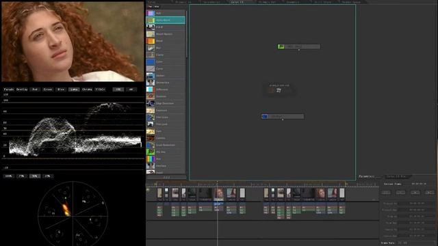
Task: Open the Color FX room tab
Action: (x=237, y=2)
